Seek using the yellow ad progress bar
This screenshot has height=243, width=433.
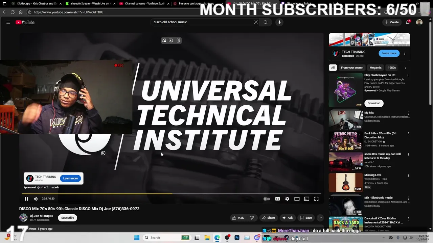[x=171, y=194]
